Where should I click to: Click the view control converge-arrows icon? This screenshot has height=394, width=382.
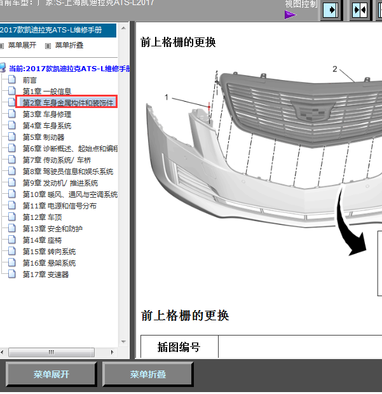(360, 10)
